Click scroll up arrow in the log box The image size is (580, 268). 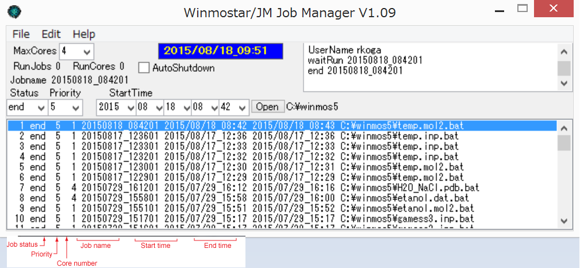coord(564,52)
